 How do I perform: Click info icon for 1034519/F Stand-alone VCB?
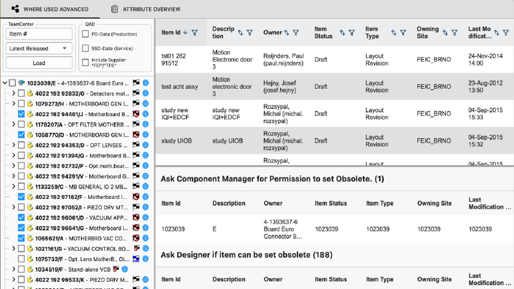[124, 270]
